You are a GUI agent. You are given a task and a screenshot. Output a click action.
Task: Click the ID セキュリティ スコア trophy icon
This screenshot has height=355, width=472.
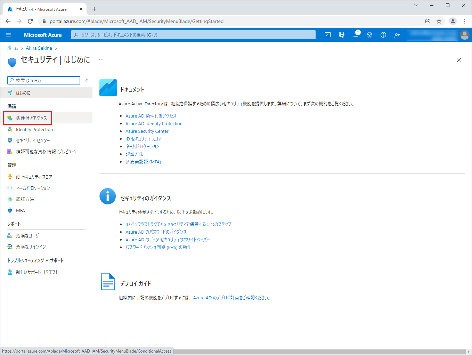(10, 177)
